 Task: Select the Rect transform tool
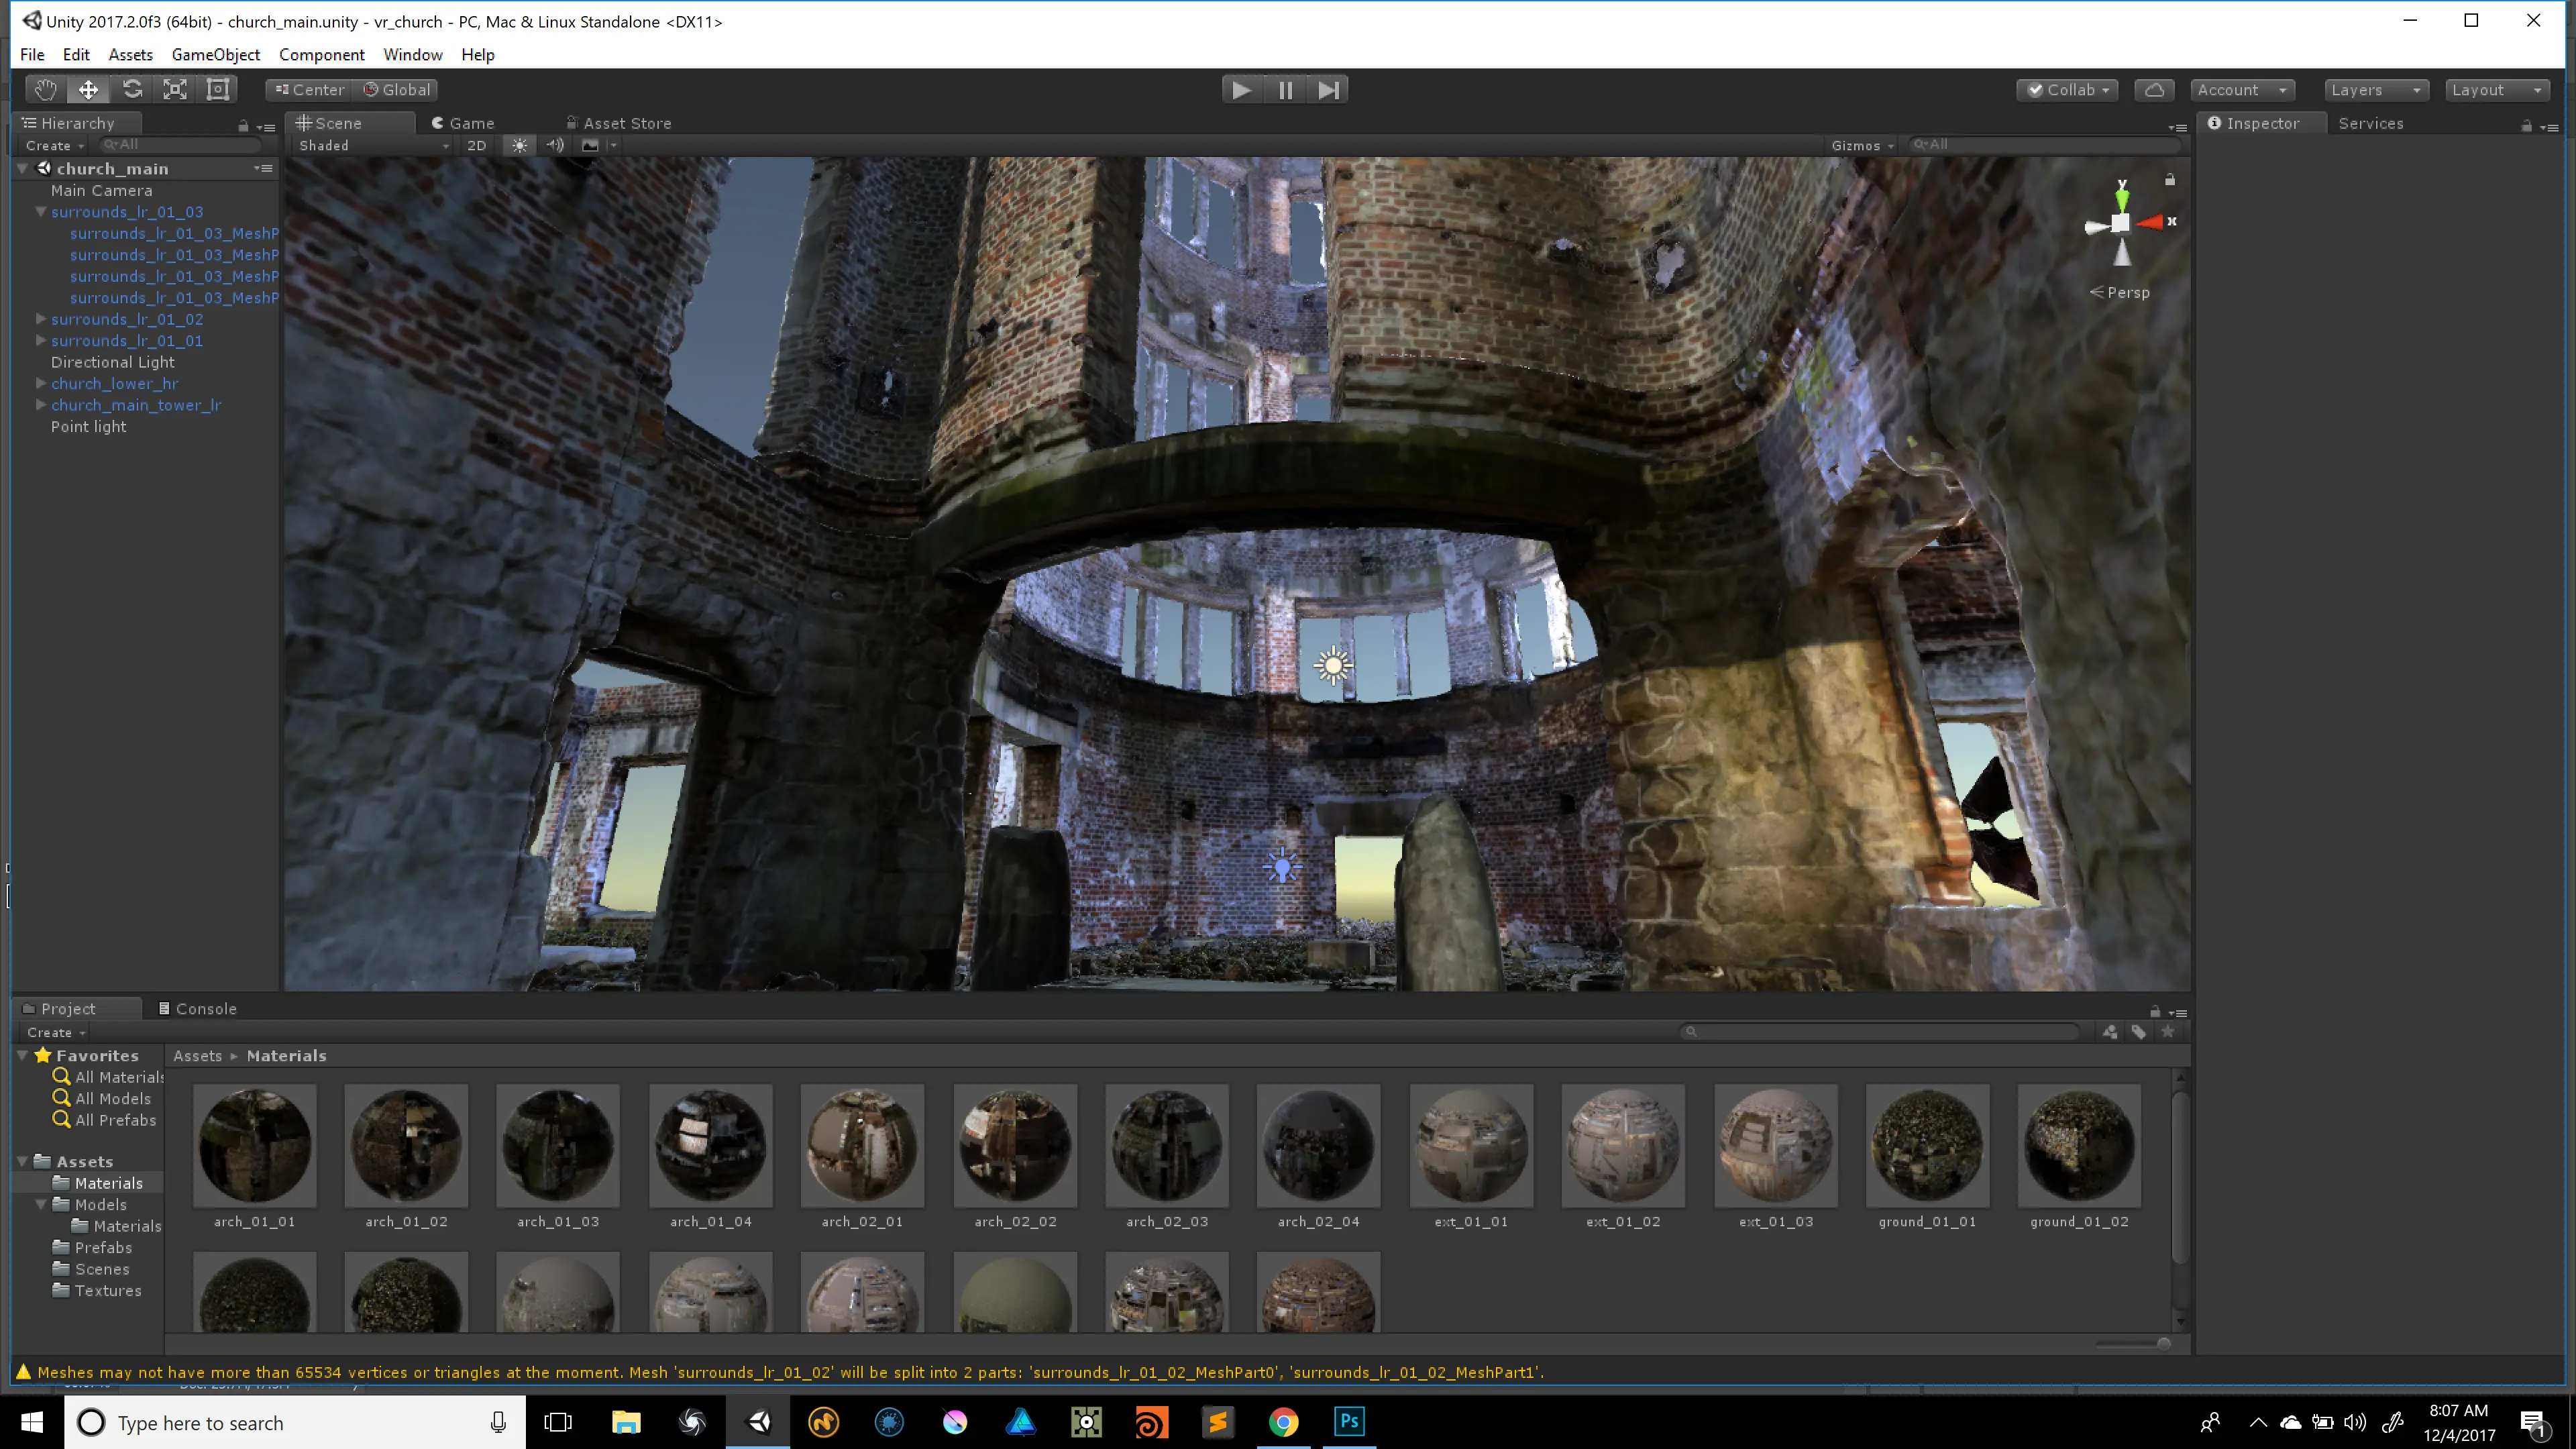[218, 90]
